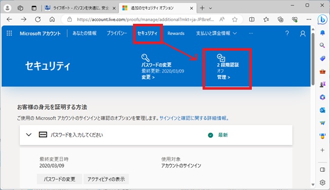This screenshot has width=330, height=190.
Task: Open sidebar games chess icon
Action: click(x=322, y=84)
